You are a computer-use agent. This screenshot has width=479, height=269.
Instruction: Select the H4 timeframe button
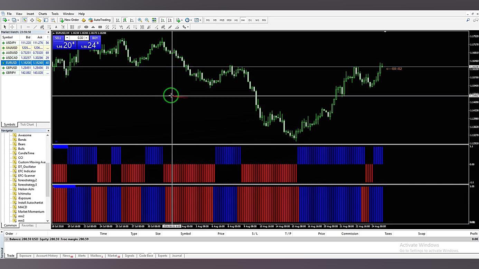point(243,20)
